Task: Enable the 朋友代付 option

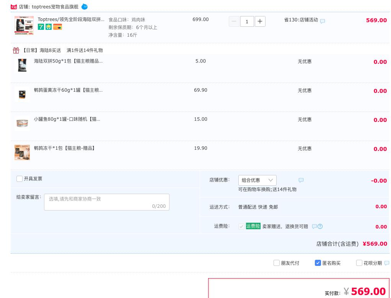Action: click(x=277, y=263)
